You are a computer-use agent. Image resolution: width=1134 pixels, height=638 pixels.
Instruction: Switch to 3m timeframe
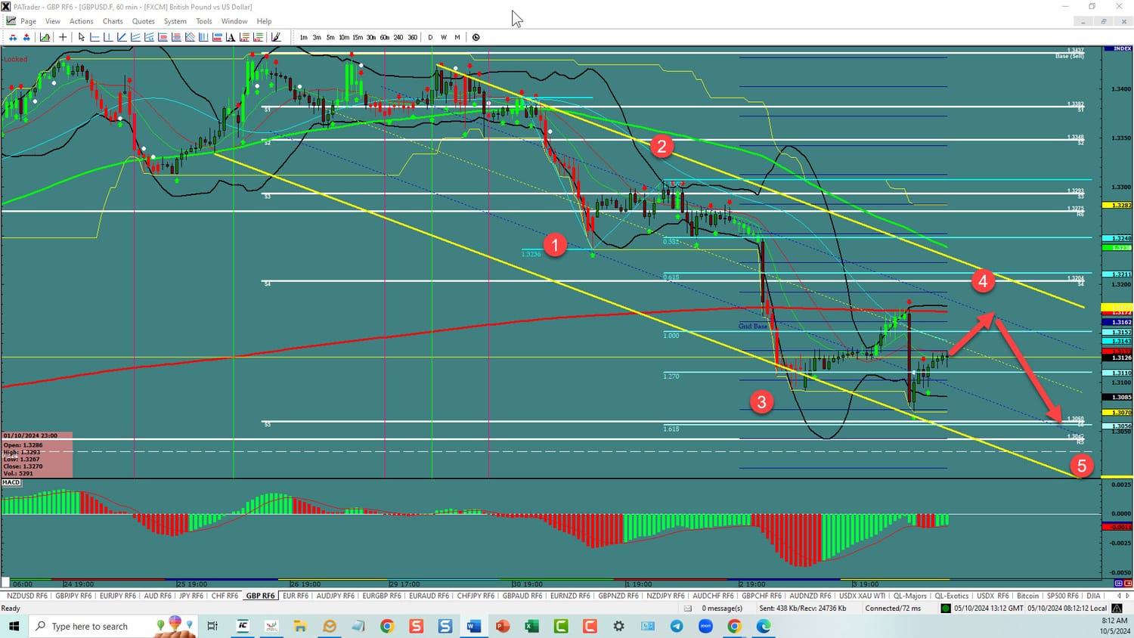[x=317, y=37]
